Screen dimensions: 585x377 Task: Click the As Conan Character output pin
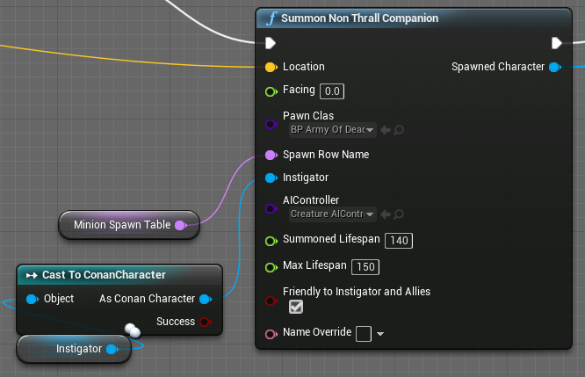[x=206, y=299]
